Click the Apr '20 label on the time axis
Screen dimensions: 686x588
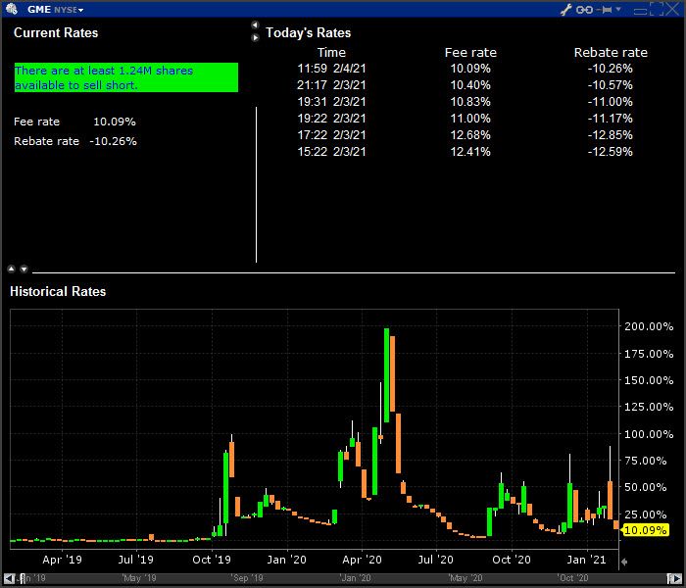[x=362, y=560]
